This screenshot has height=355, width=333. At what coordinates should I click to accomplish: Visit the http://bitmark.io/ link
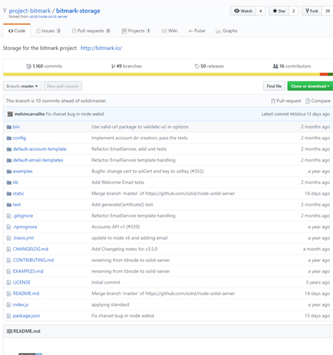coord(101,48)
